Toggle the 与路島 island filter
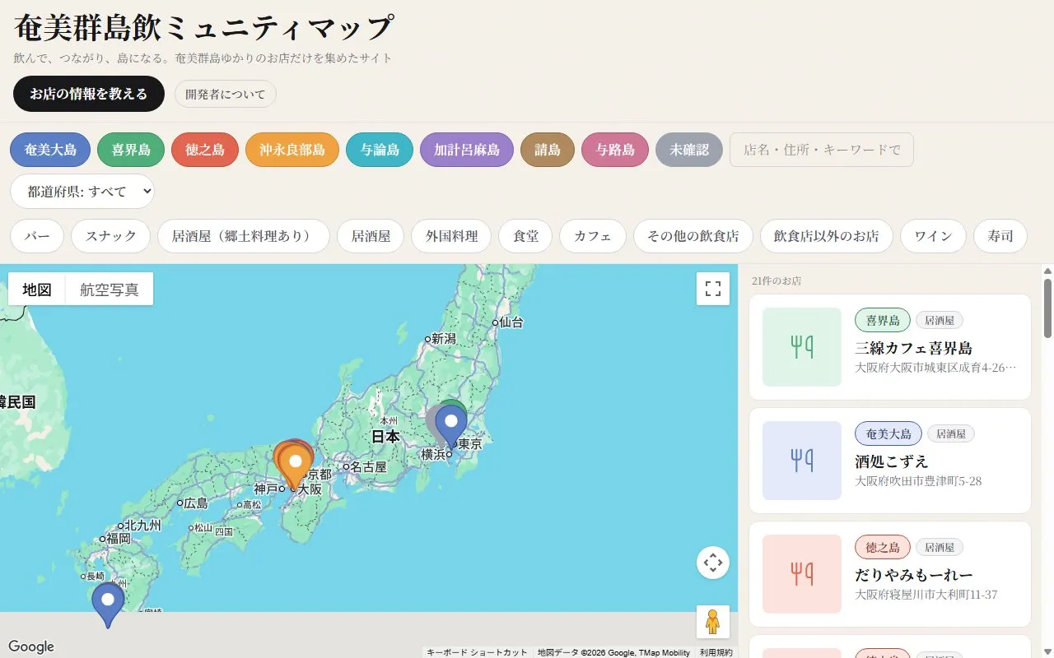The width and height of the screenshot is (1054, 658). coord(615,150)
